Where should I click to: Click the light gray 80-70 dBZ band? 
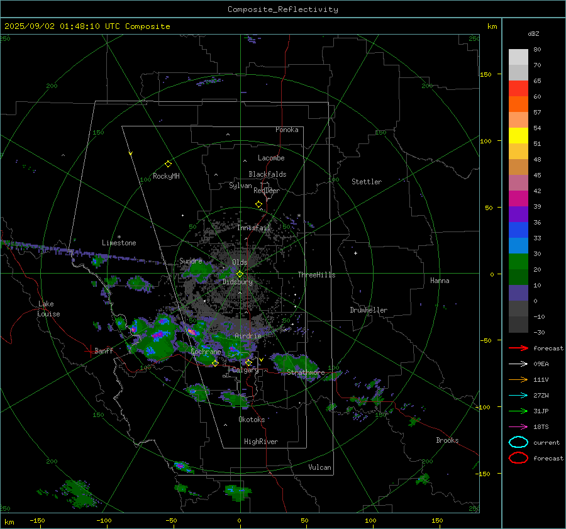coord(518,57)
